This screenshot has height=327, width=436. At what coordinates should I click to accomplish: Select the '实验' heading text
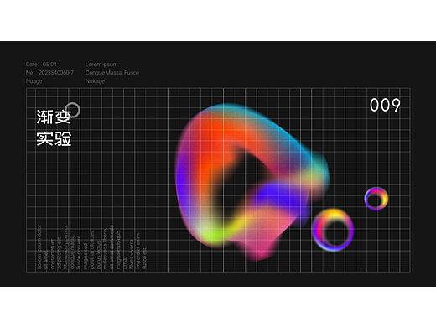click(x=54, y=138)
